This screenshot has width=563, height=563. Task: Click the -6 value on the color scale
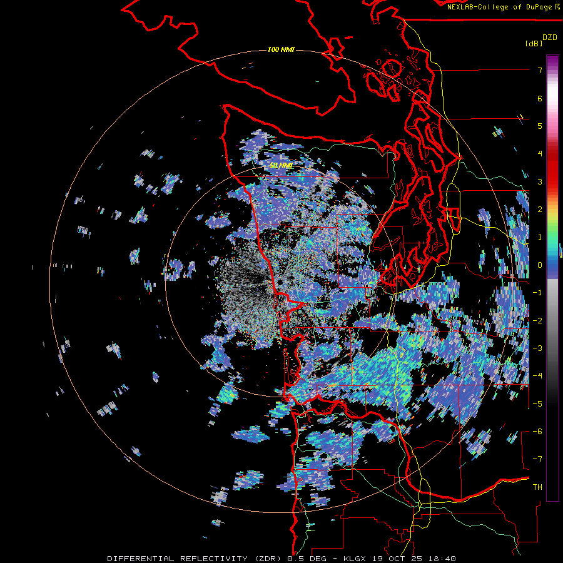click(537, 432)
